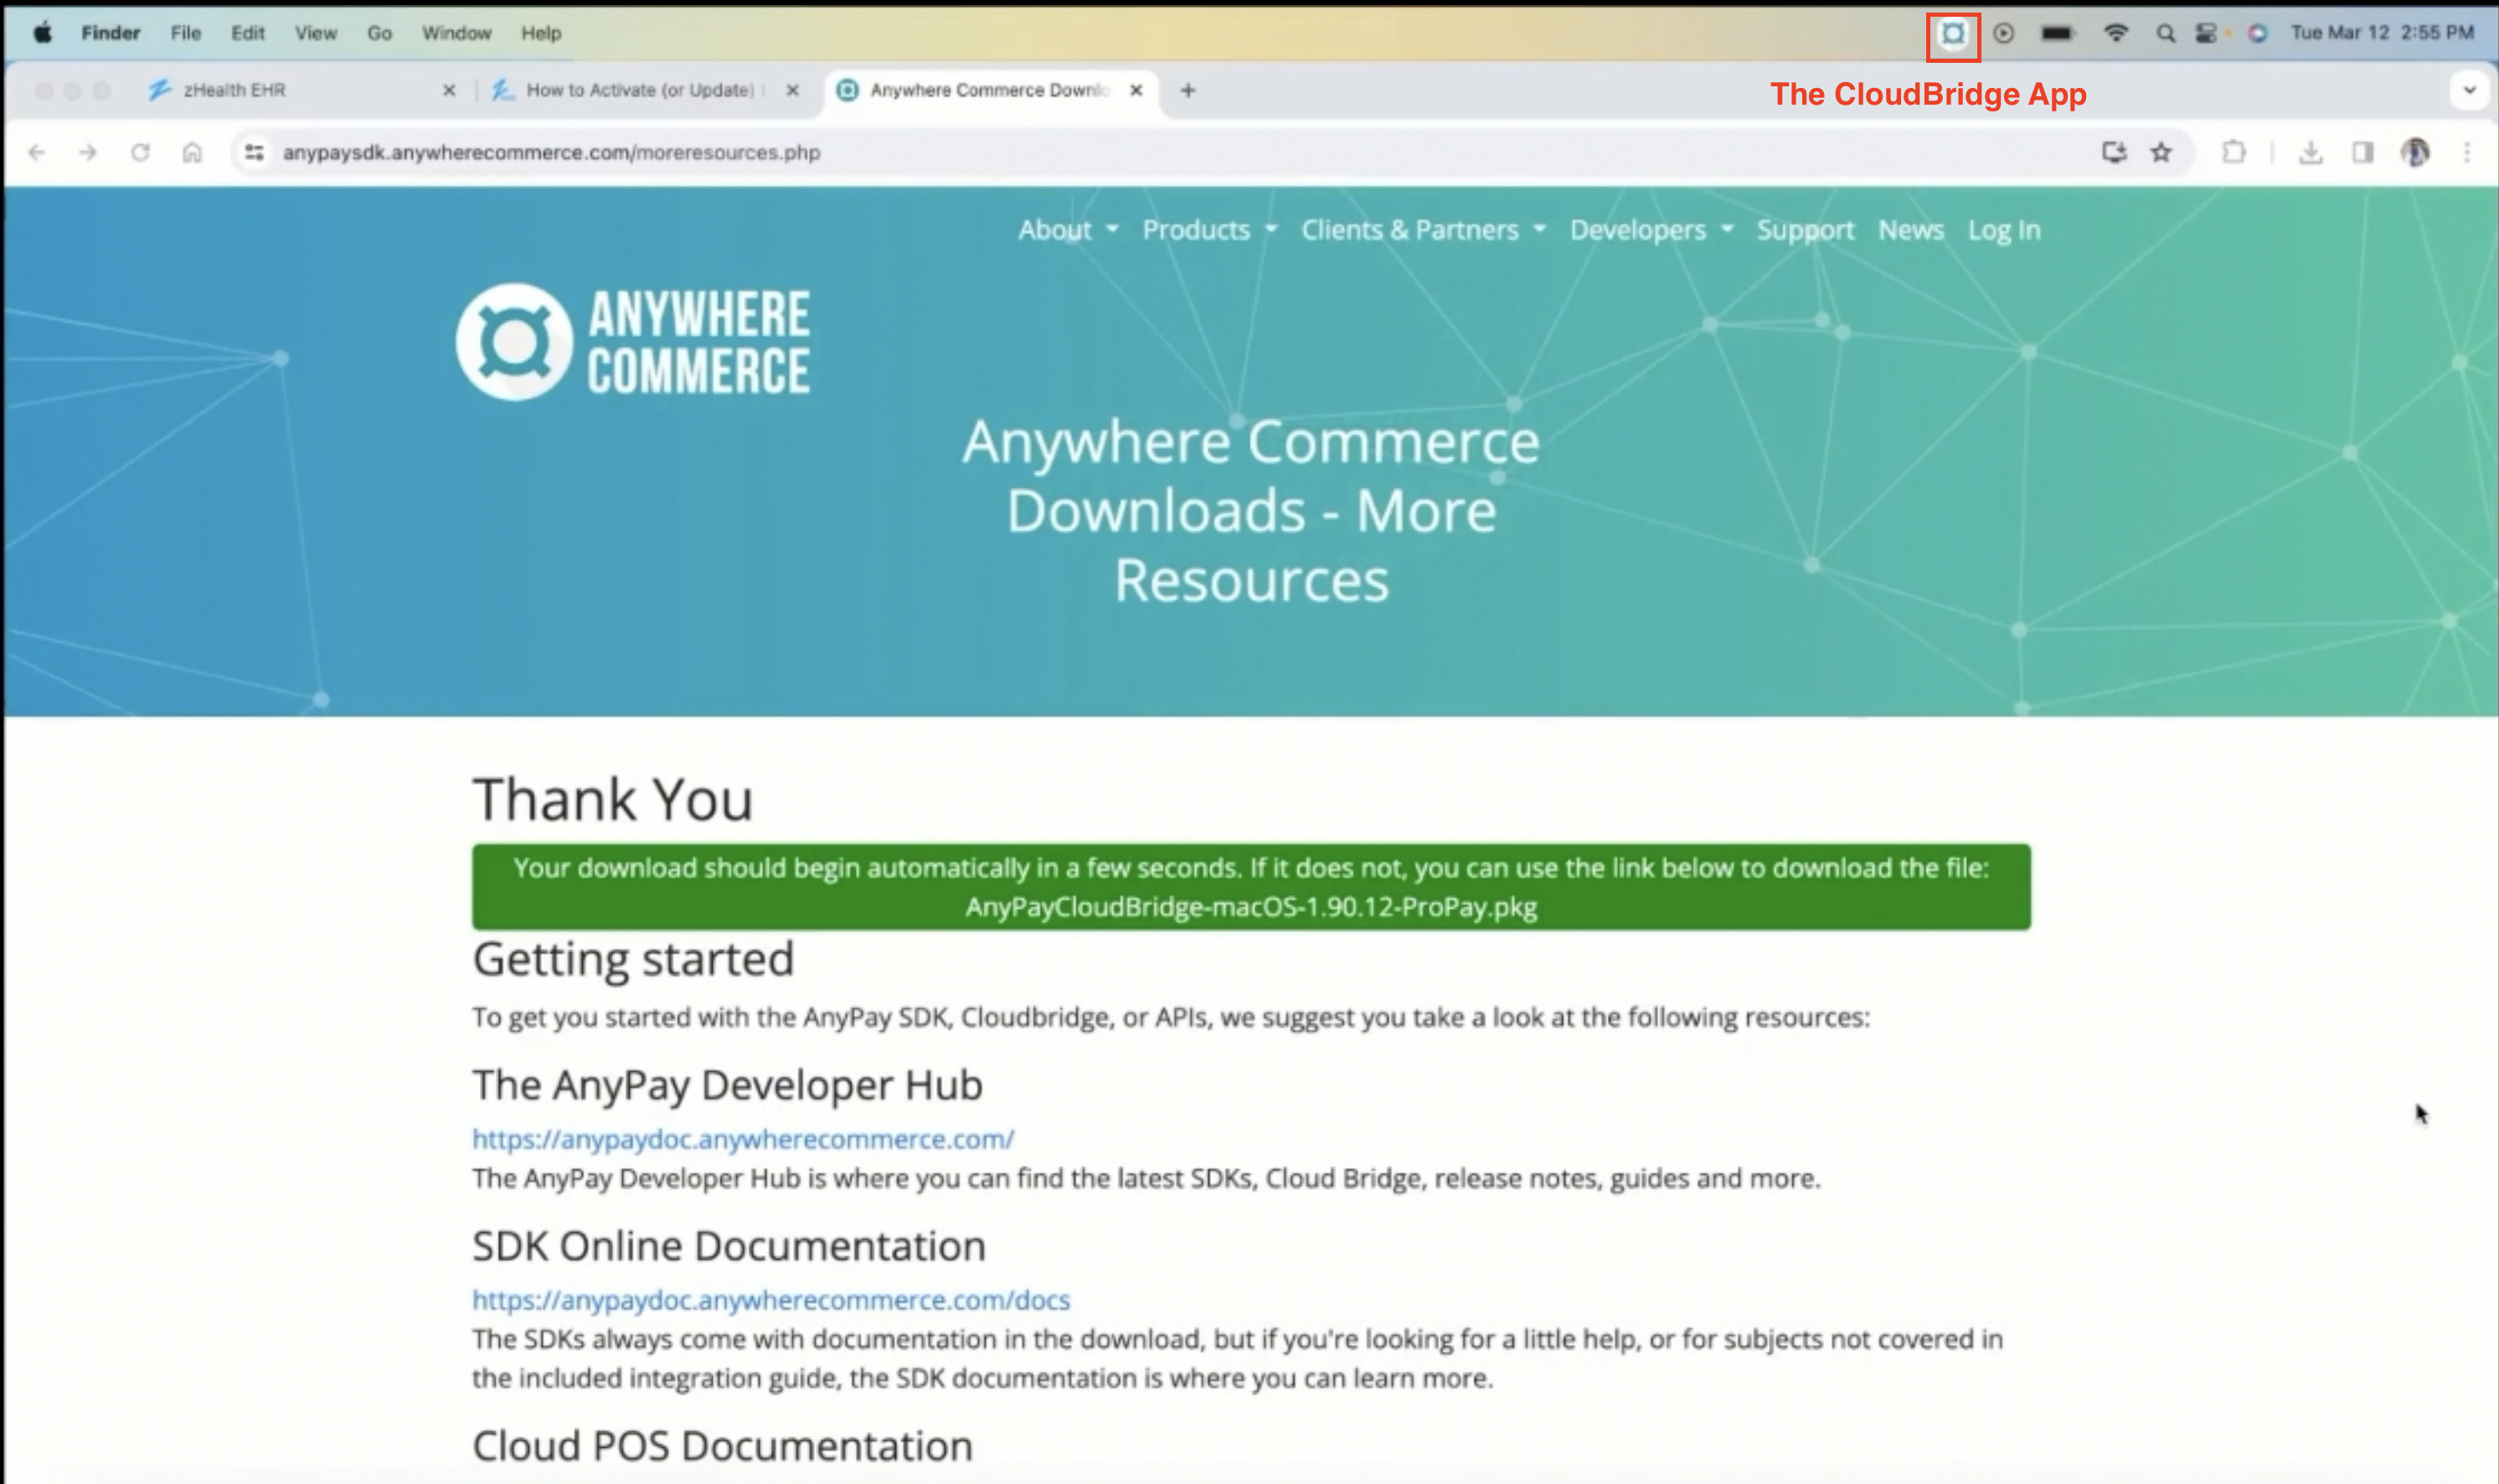The image size is (2499, 1484).
Task: Open the anypaydoc.anywherecommerce.com developer hub link
Action: click(743, 1138)
